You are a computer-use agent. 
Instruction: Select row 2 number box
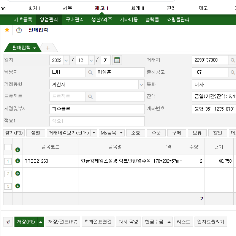pos(8,174)
